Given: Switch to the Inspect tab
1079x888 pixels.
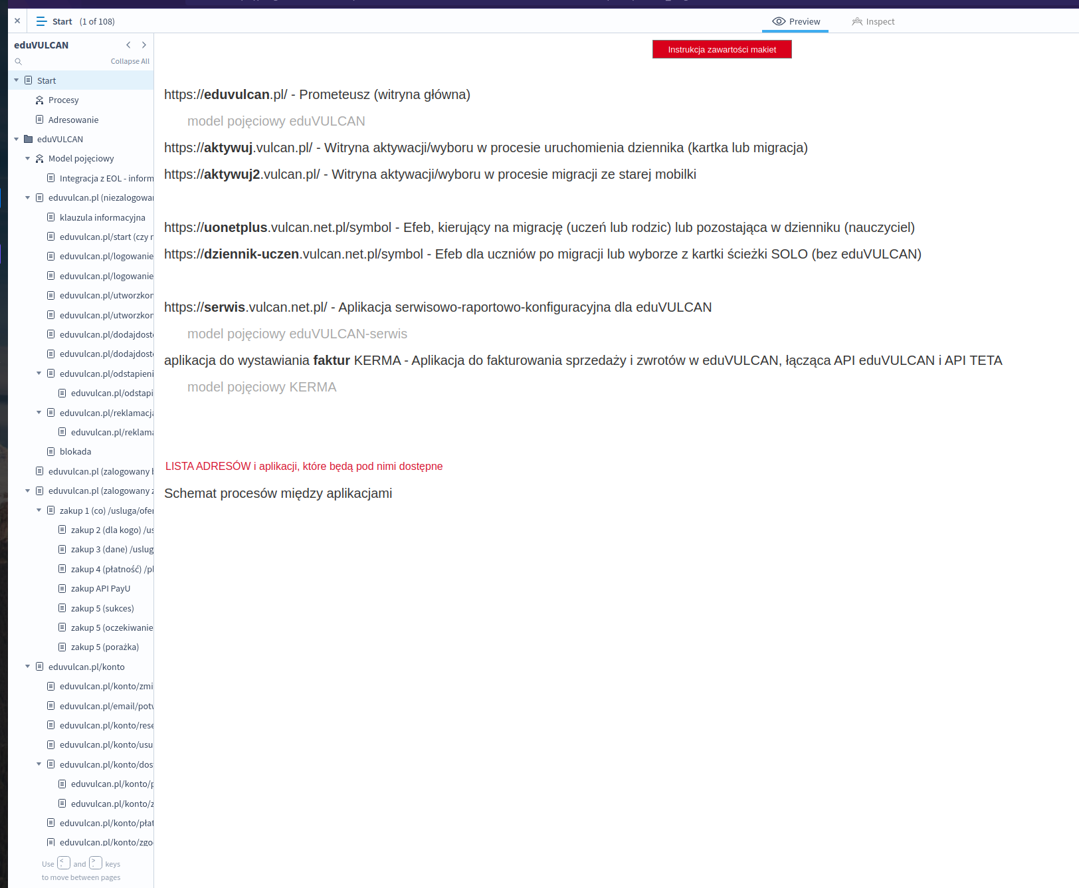Looking at the screenshot, I should click(x=873, y=21).
